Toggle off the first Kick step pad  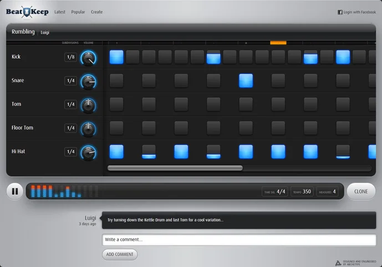pyautogui.click(x=116, y=57)
